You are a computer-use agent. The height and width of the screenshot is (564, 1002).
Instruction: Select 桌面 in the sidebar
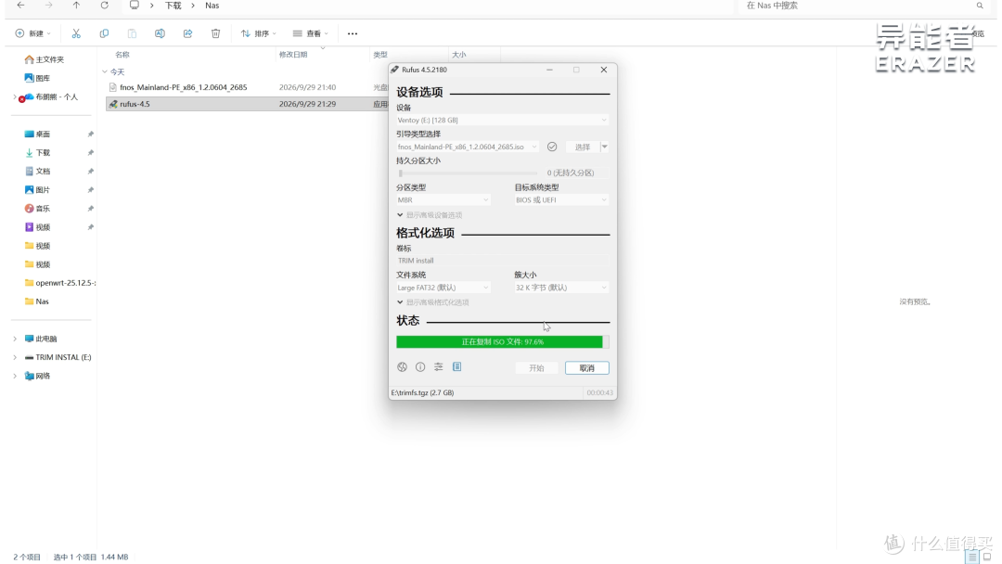37,135
